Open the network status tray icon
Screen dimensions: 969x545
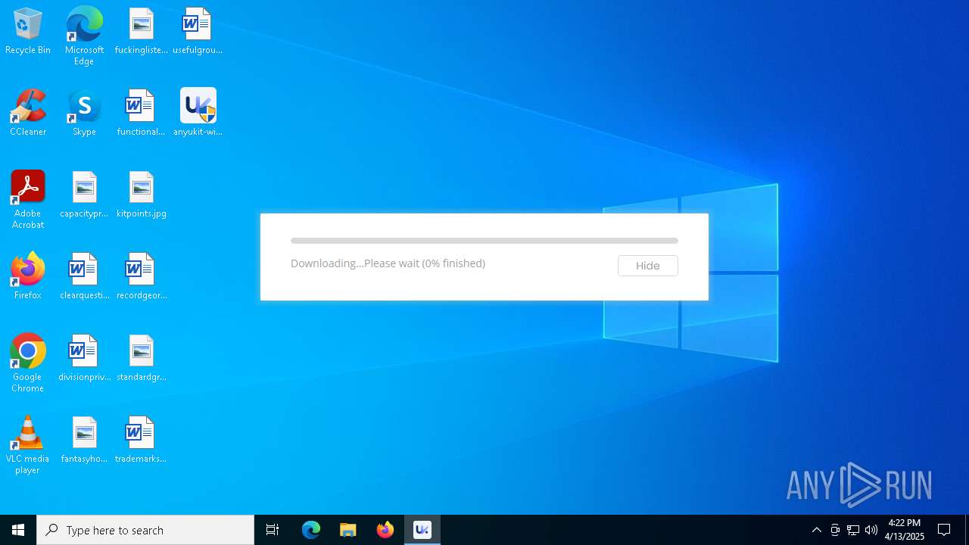click(x=853, y=530)
